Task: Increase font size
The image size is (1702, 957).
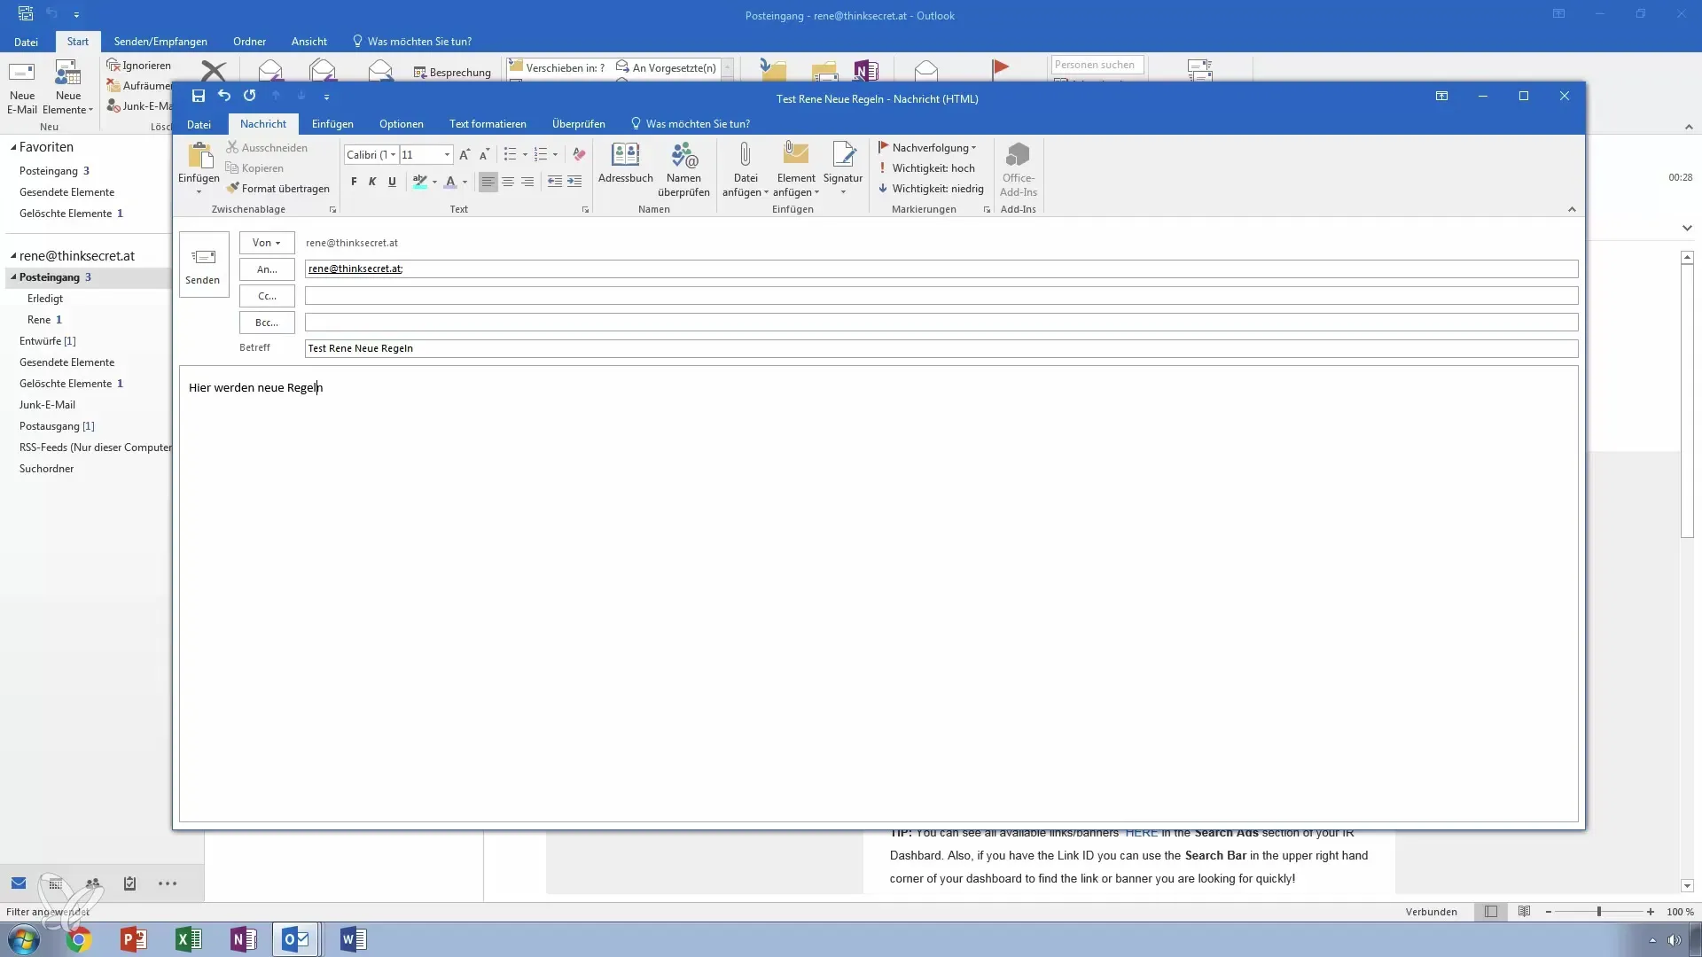Action: [x=465, y=154]
